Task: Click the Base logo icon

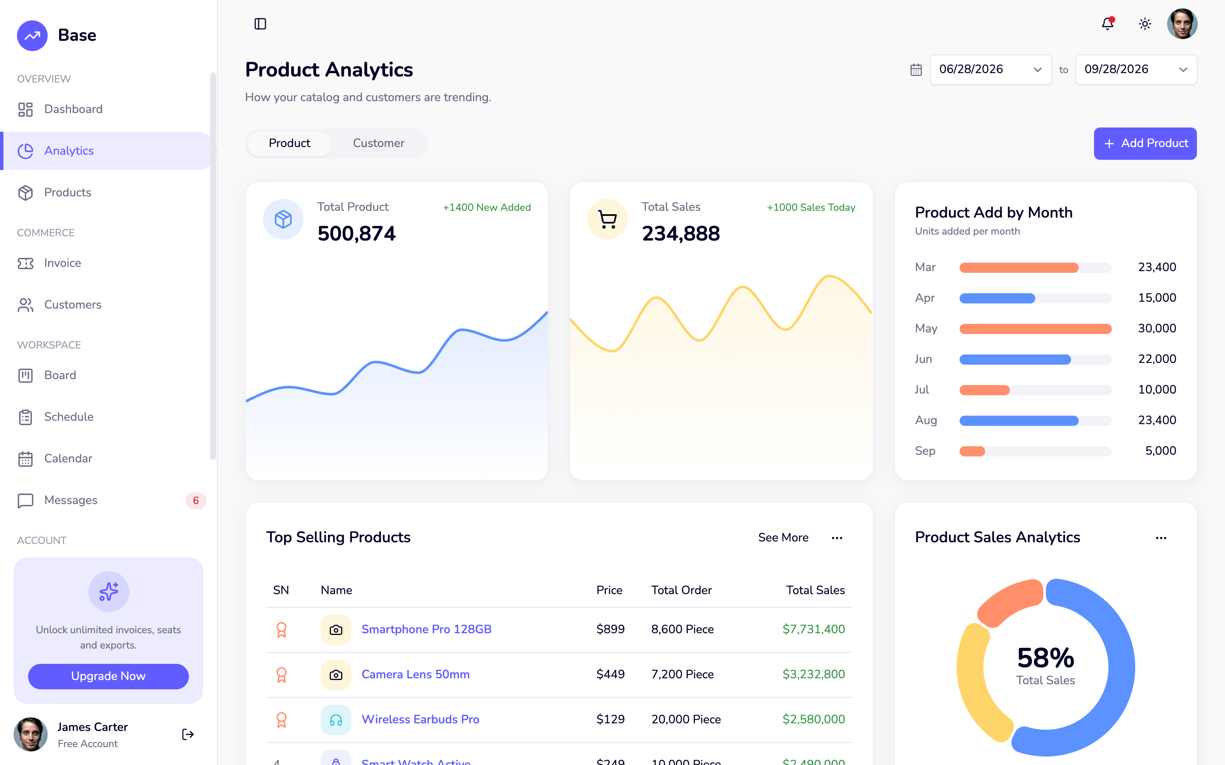Action: point(32,35)
